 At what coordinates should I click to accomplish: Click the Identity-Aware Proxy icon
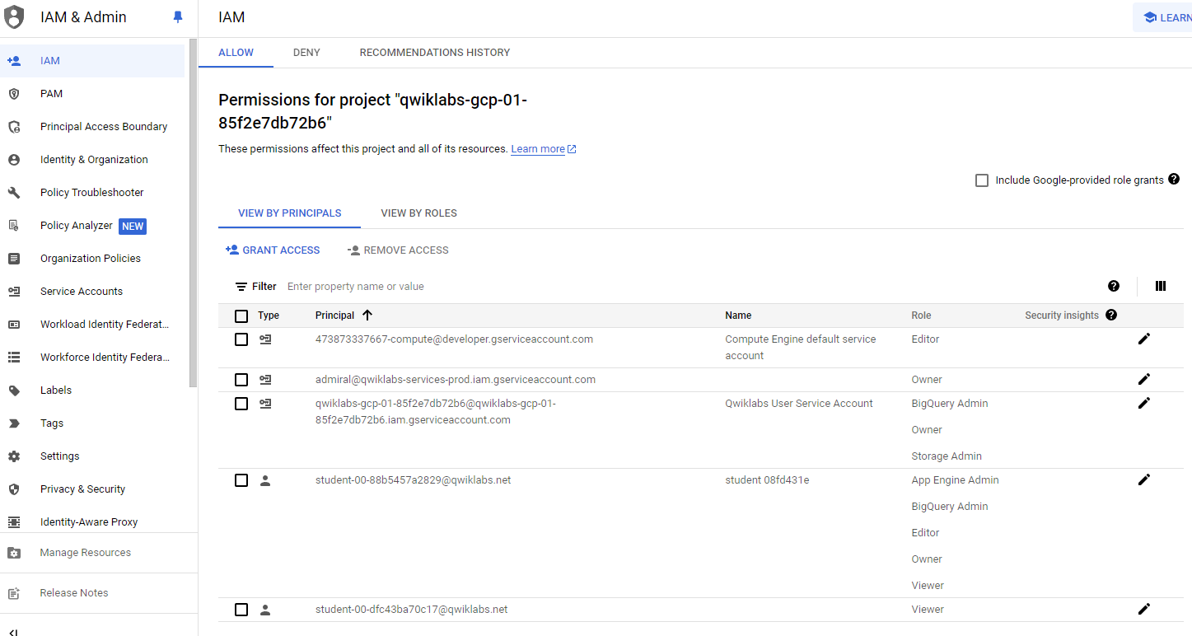[x=14, y=522]
